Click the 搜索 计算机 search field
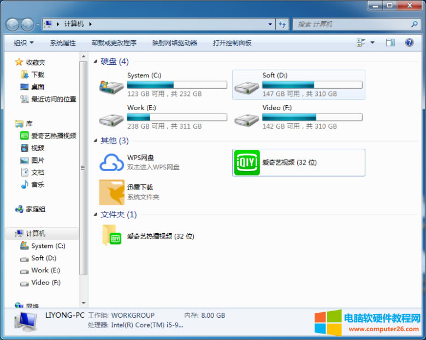 tap(352, 24)
